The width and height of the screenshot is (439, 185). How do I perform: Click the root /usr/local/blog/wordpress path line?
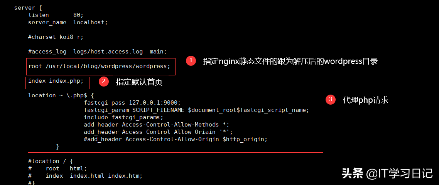[x=99, y=67]
